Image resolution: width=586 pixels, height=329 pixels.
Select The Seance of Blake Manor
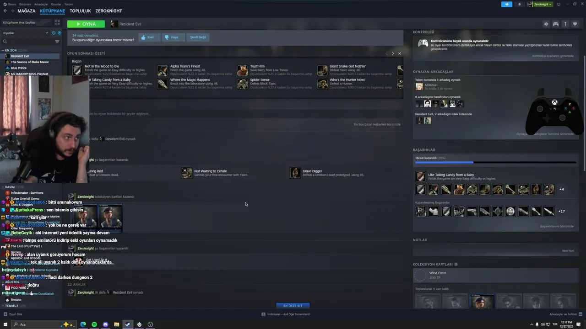pyautogui.click(x=30, y=62)
